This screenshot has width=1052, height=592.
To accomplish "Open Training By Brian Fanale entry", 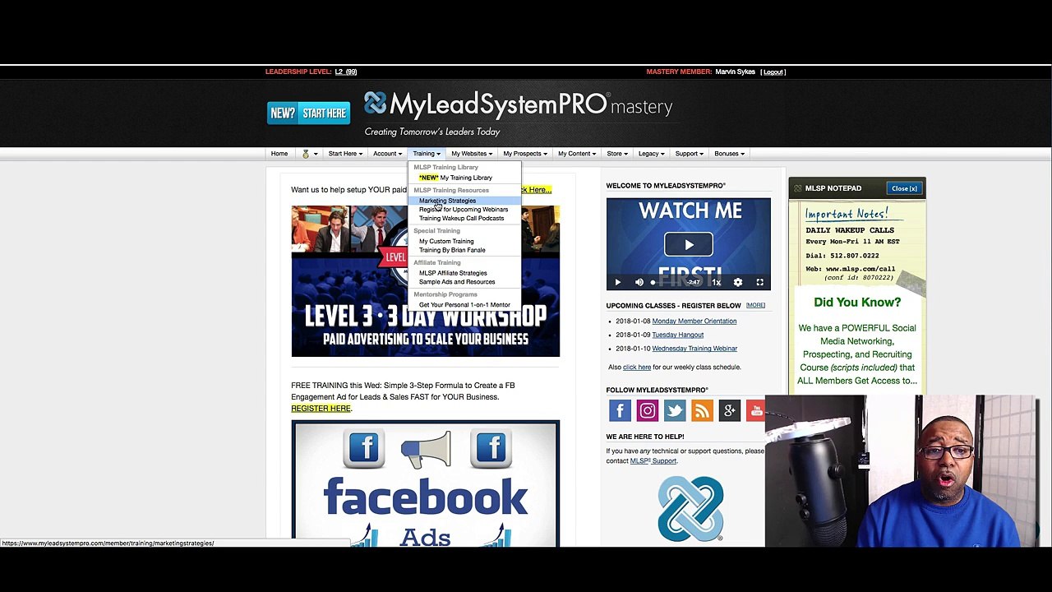I will point(452,250).
